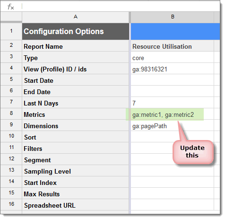
Task: Click the fx formula bar icon
Action: pos(11,7)
